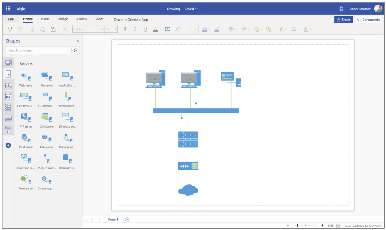Viewport: 386px width, 230px height.
Task: Open the Calibri font name dropdown
Action: 88,29
